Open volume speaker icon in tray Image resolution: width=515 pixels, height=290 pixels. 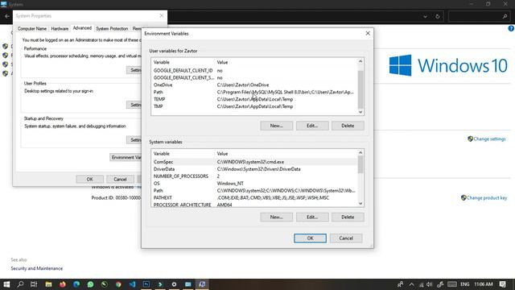(x=429, y=284)
